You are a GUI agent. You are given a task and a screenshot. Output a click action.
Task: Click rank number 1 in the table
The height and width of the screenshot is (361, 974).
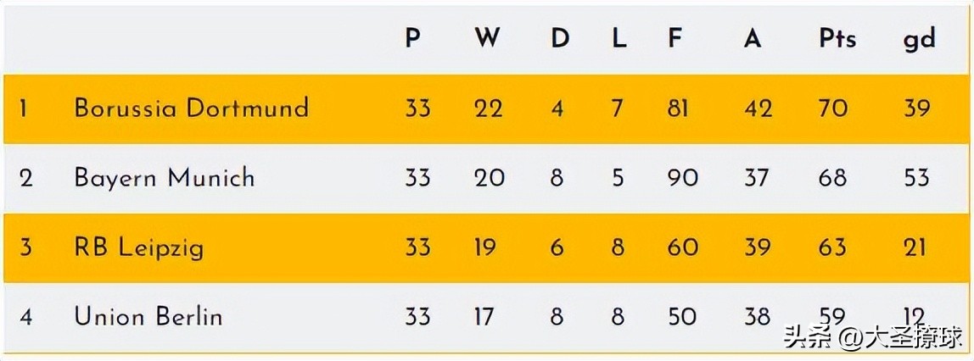(x=24, y=108)
